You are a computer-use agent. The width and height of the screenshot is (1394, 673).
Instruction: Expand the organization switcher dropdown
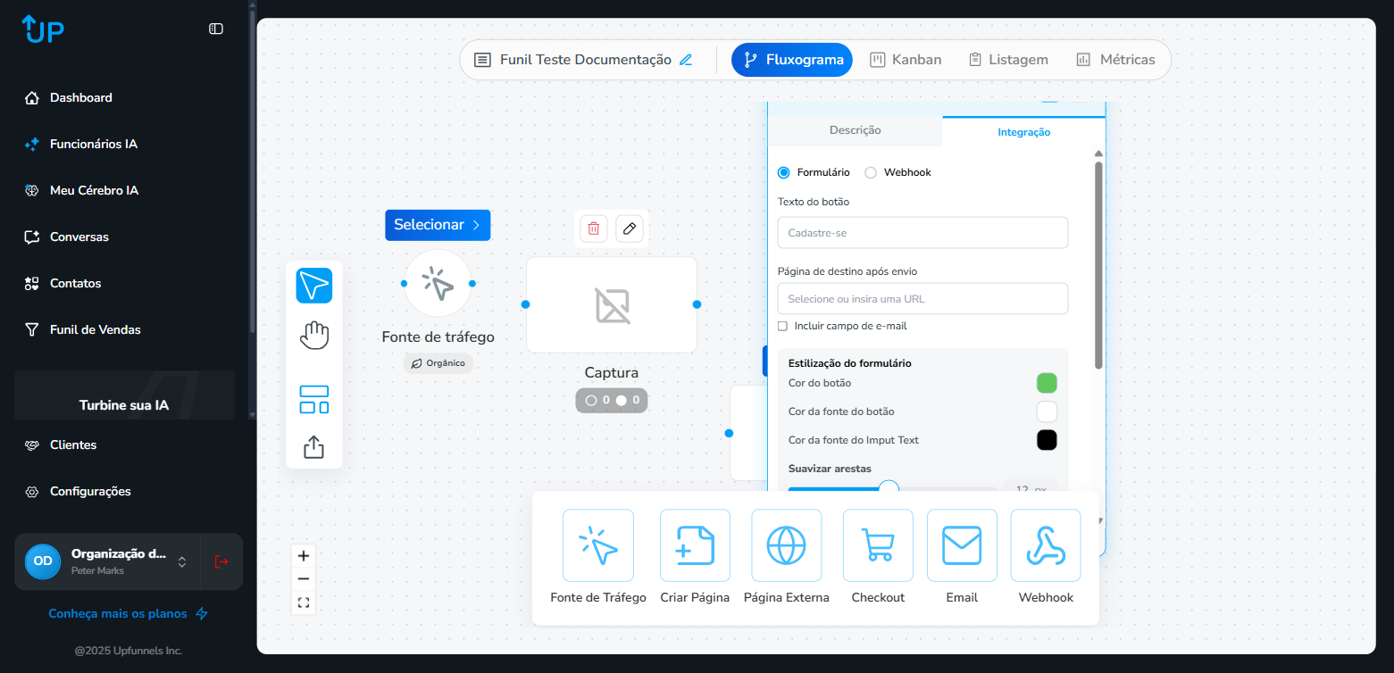click(182, 561)
